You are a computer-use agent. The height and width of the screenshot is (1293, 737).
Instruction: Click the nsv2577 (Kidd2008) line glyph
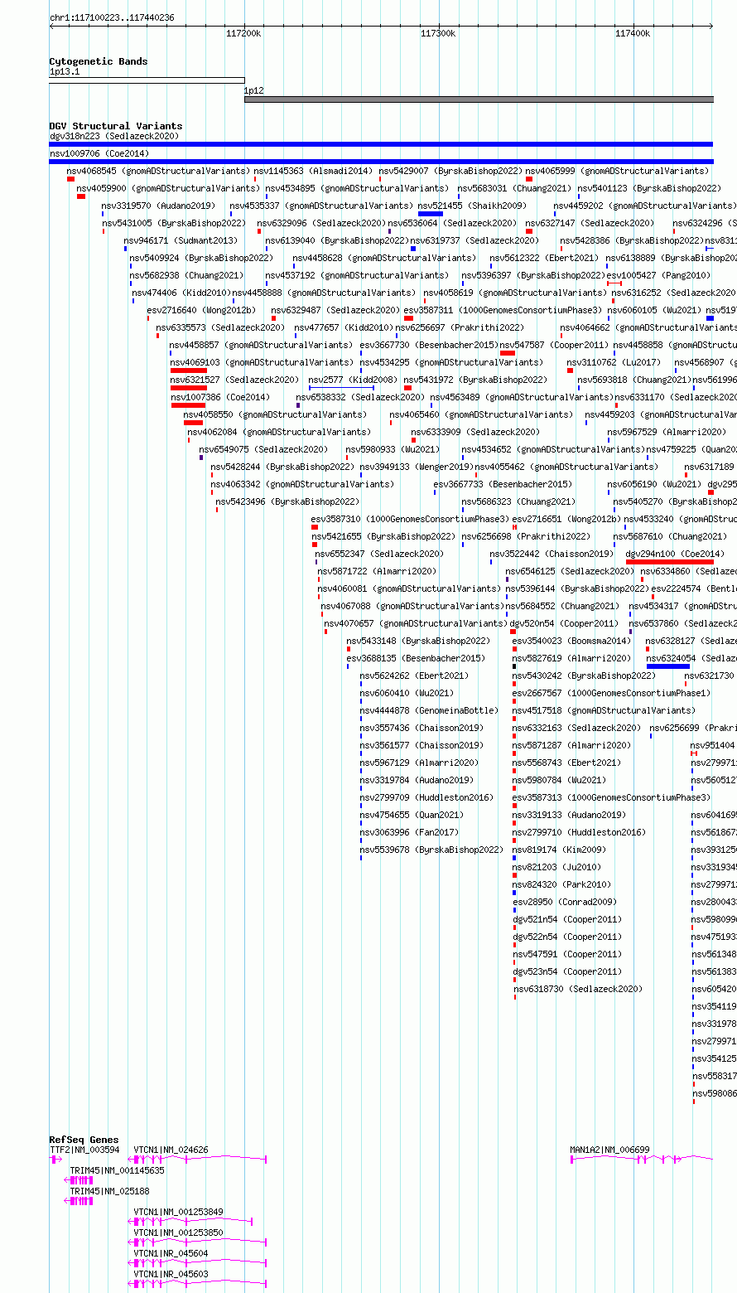[x=341, y=387]
